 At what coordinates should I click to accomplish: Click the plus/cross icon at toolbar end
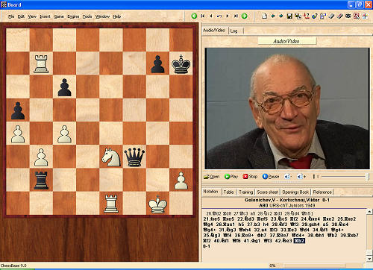[365, 16]
